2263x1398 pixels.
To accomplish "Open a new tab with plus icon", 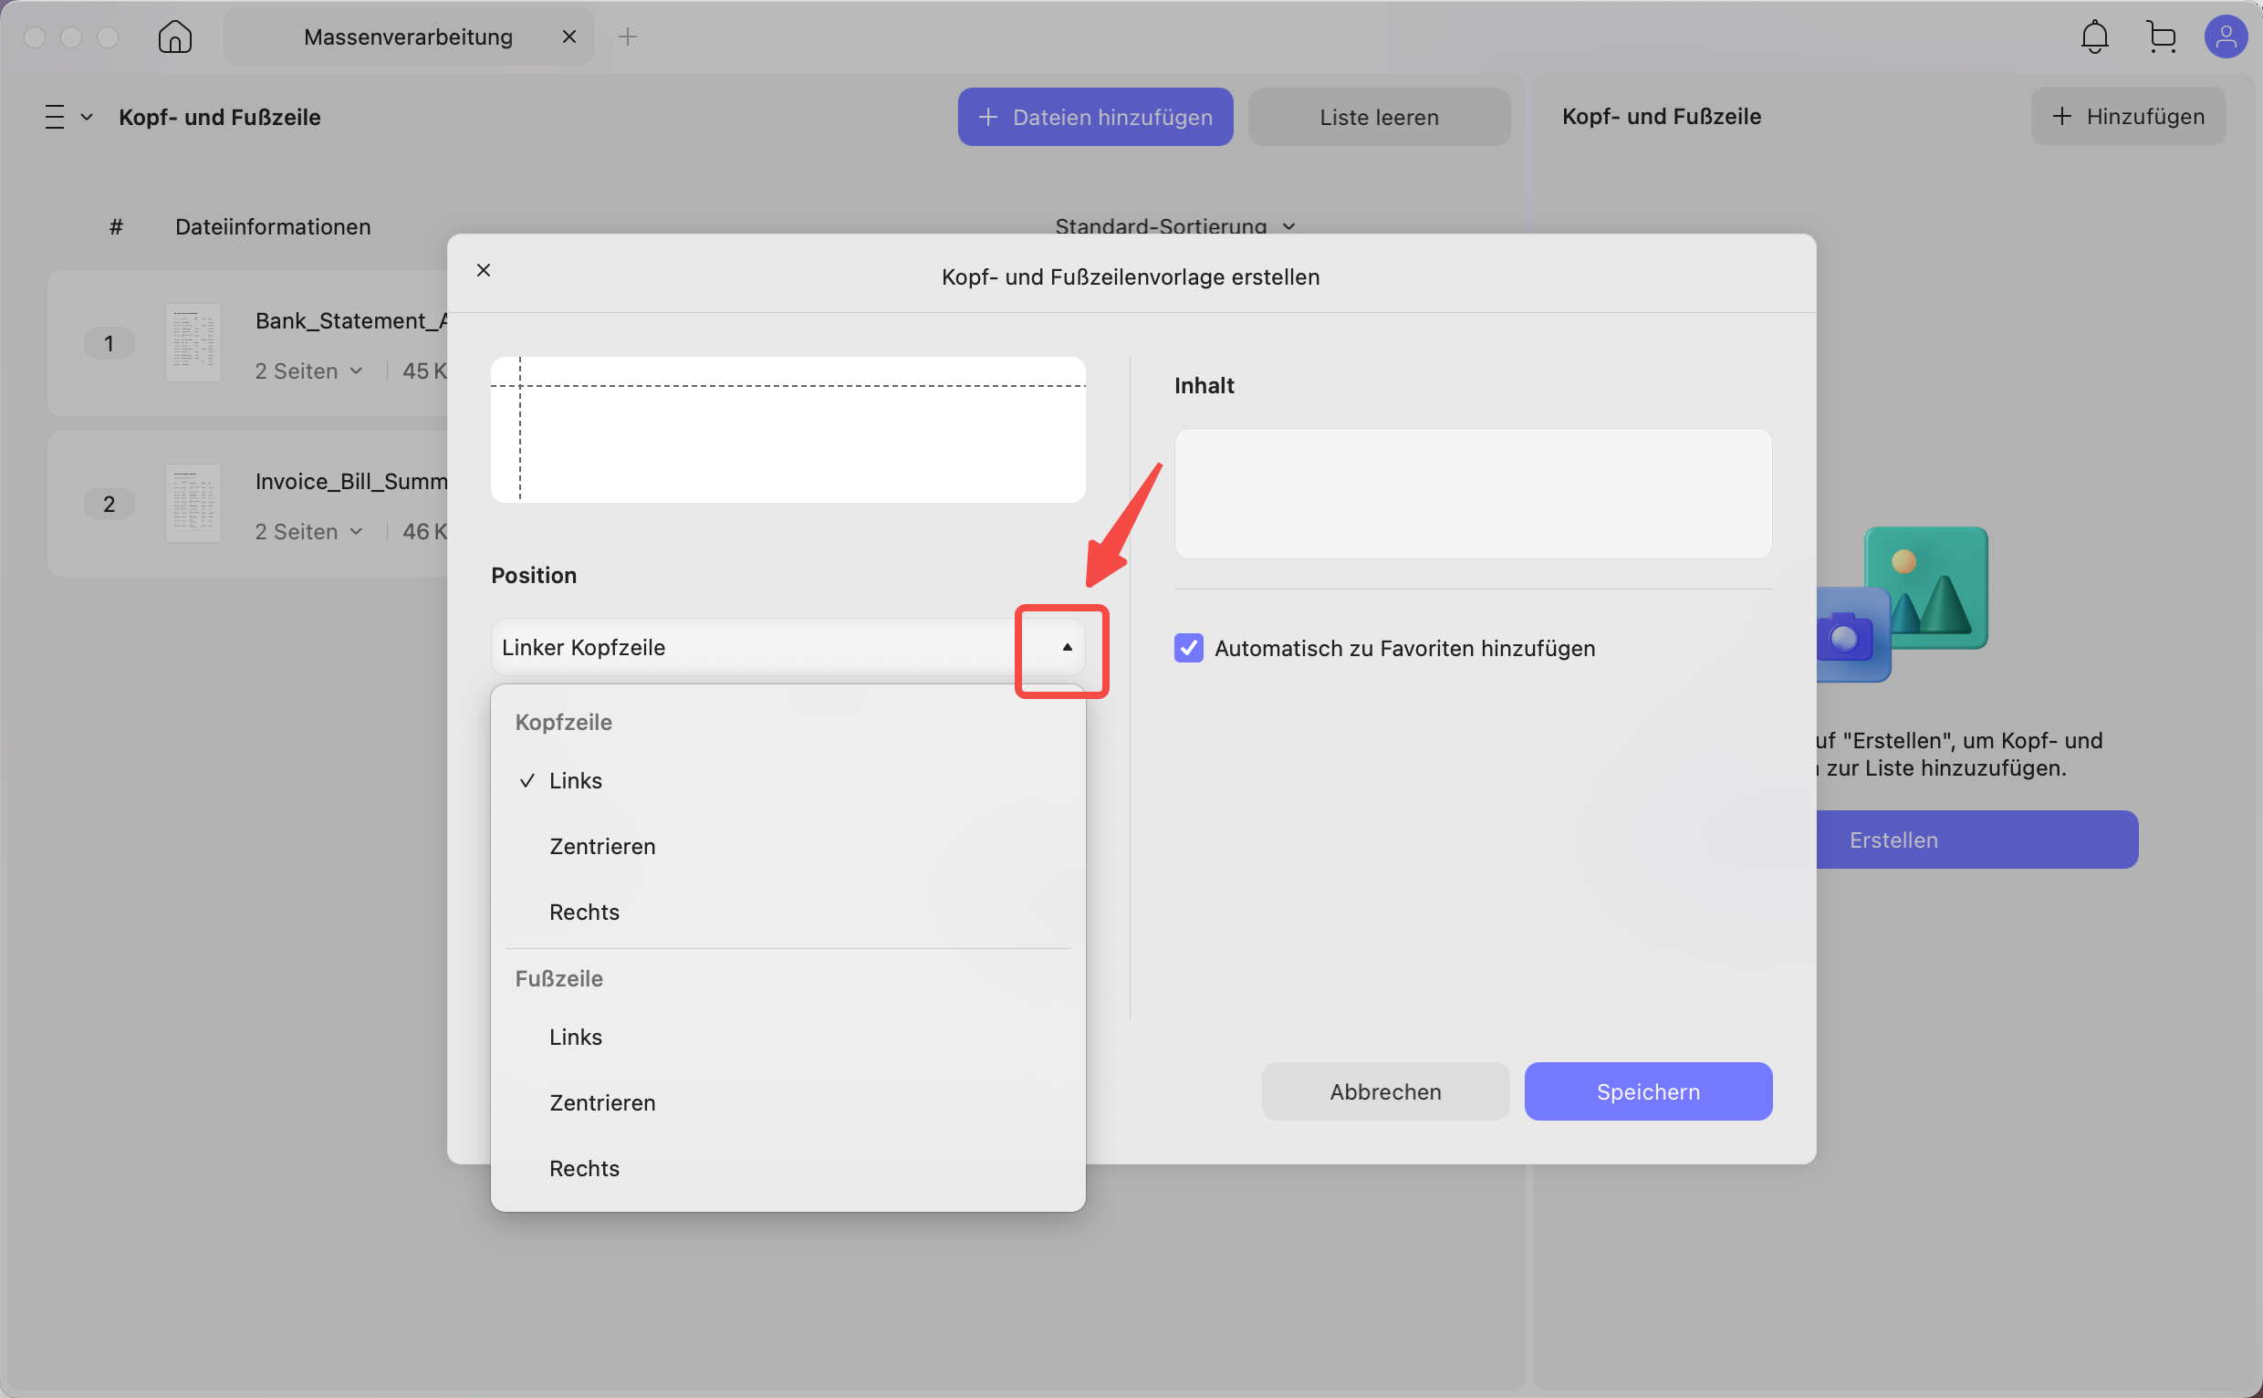I will pos(628,37).
